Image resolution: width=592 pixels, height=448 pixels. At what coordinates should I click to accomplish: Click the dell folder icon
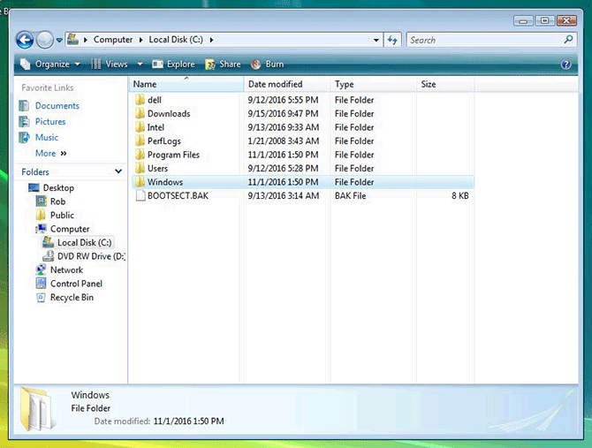pos(140,100)
